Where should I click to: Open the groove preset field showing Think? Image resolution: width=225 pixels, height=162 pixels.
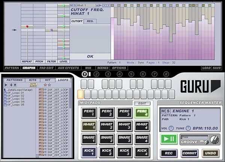[194, 137]
